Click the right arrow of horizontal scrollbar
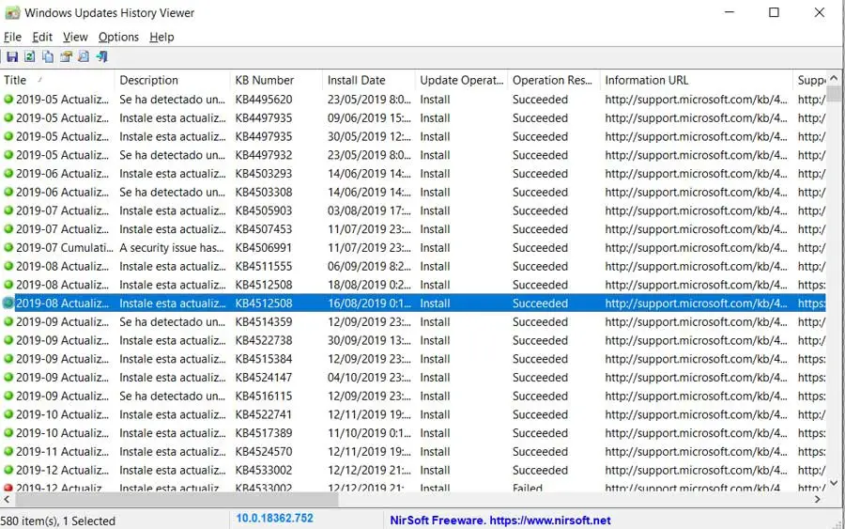 818,499
